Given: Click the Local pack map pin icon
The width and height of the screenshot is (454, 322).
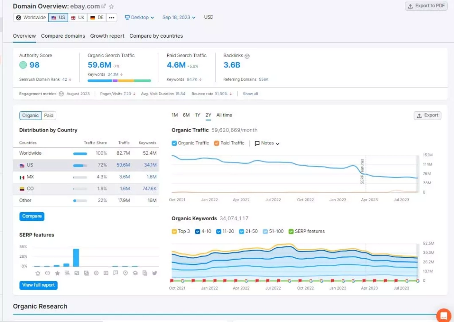Looking at the screenshot, I should (x=125, y=273).
